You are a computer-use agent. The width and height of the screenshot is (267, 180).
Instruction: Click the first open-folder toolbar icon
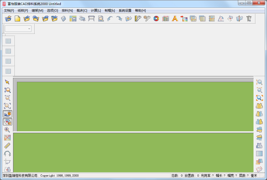[x=8, y=19]
